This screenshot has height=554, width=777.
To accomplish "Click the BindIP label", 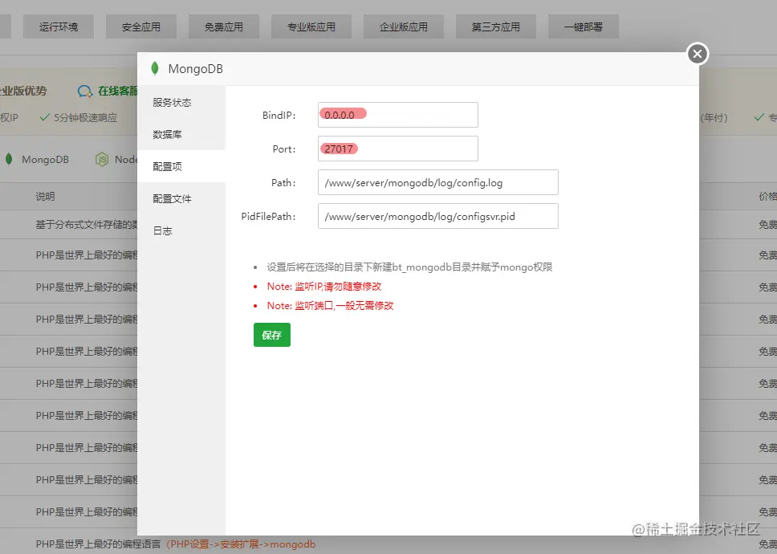I will point(279,116).
